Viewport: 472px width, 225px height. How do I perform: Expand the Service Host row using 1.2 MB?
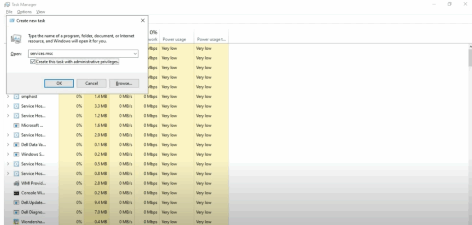pos(8,116)
